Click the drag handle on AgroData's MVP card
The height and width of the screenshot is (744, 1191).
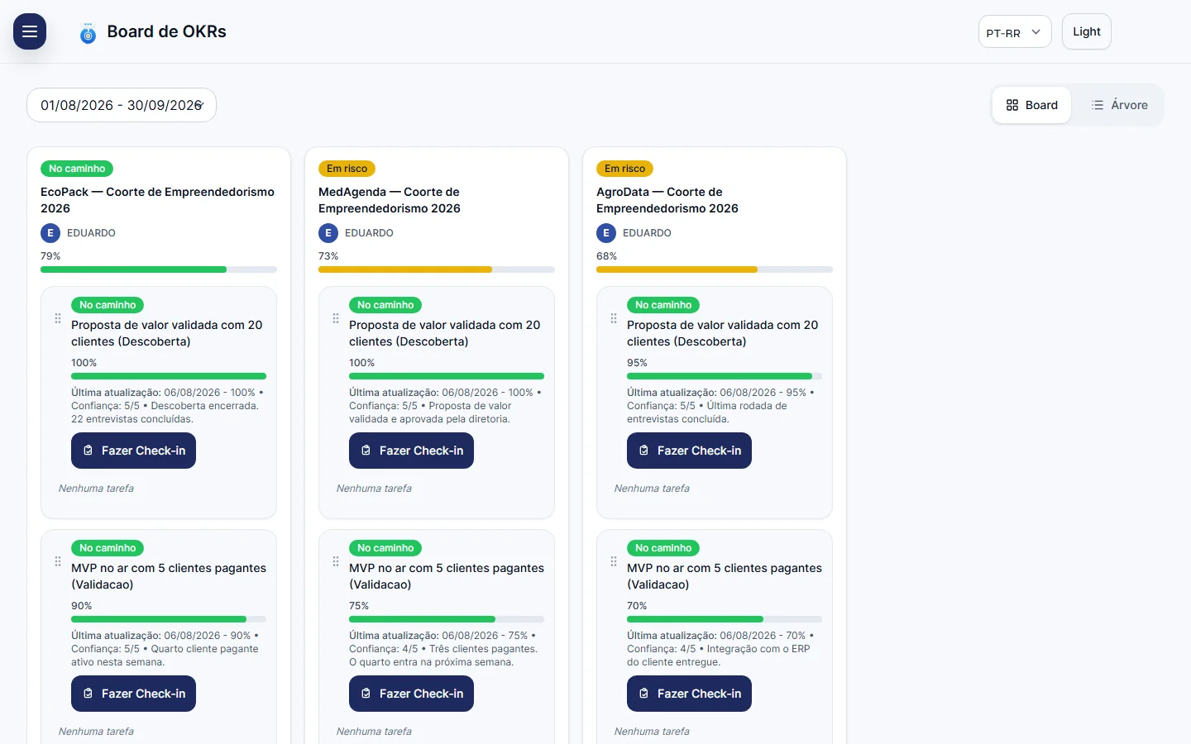coord(614,561)
